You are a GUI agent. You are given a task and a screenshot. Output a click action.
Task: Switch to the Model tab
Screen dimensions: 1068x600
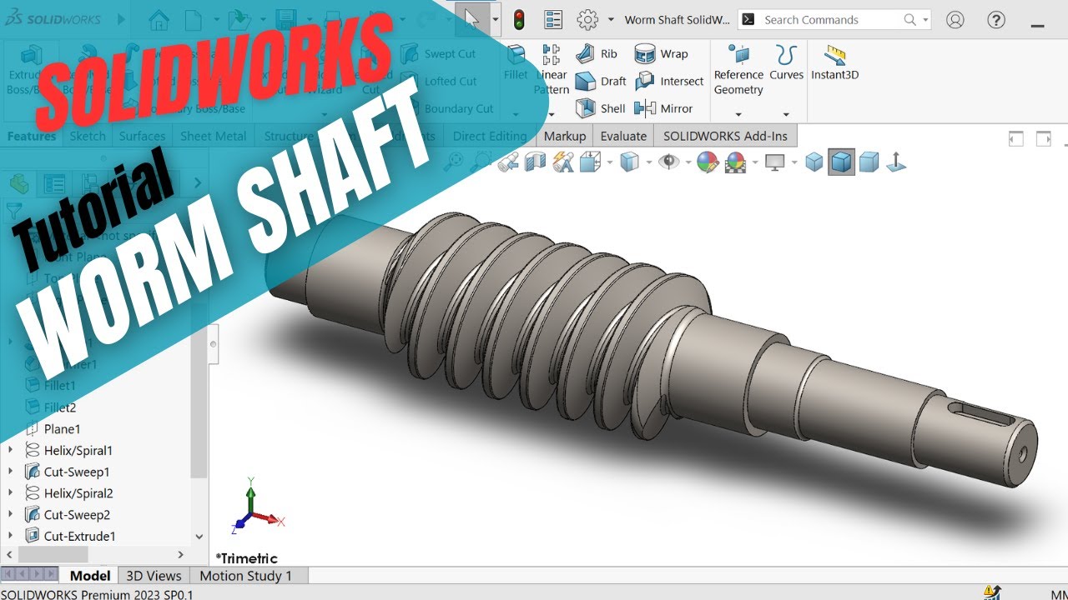click(x=90, y=575)
